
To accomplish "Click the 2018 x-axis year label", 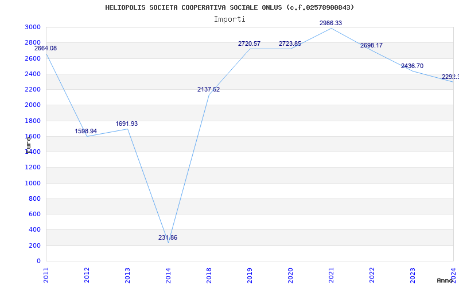I will coord(209,275).
